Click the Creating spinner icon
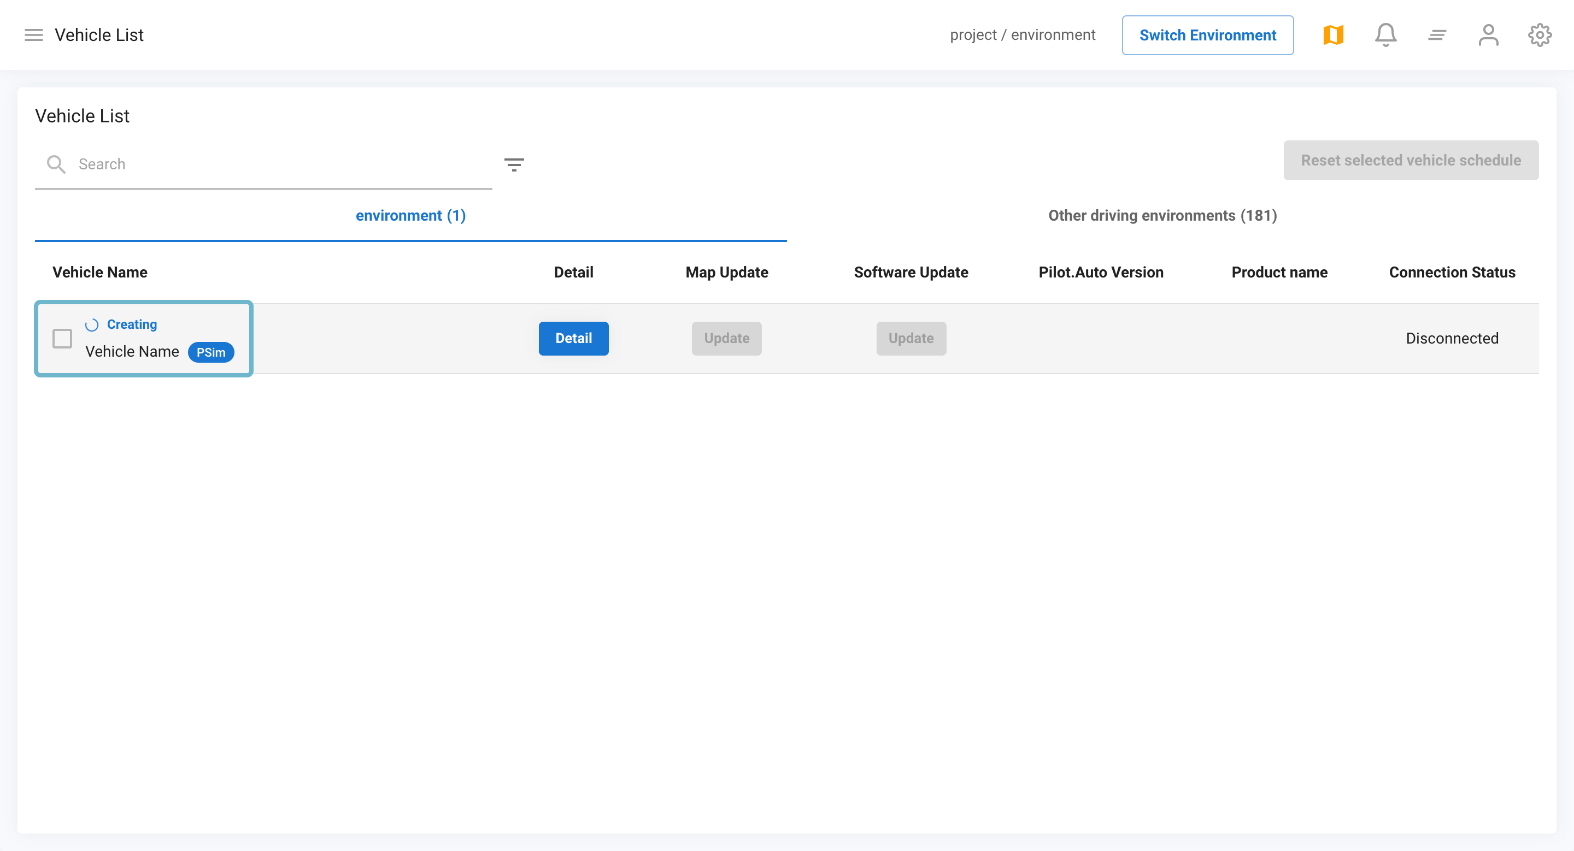The width and height of the screenshot is (1574, 851). pos(92,325)
